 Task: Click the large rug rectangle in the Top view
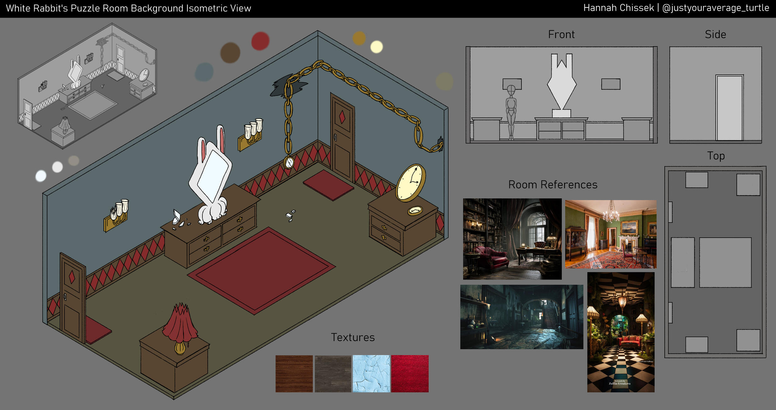(x=725, y=263)
